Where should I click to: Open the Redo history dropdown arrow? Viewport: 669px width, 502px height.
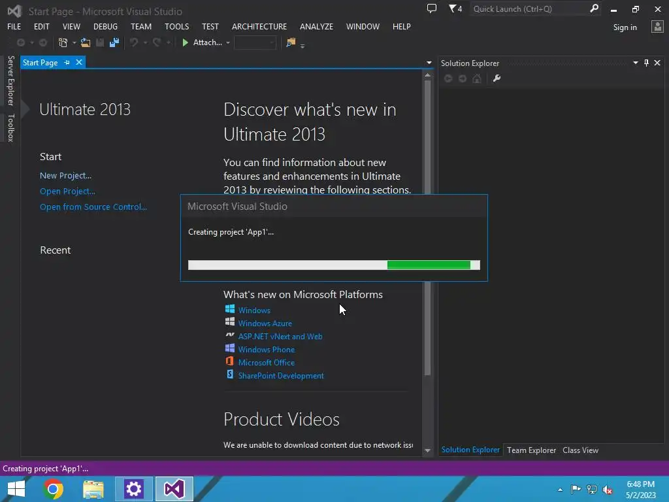(169, 43)
